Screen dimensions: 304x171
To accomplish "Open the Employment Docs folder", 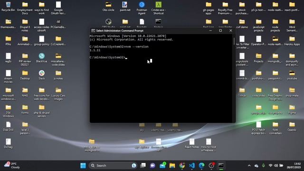I will (x=25, y=8).
